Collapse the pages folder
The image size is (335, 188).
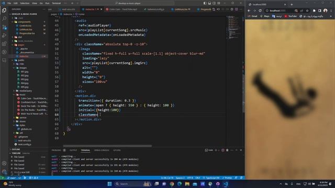(21, 45)
